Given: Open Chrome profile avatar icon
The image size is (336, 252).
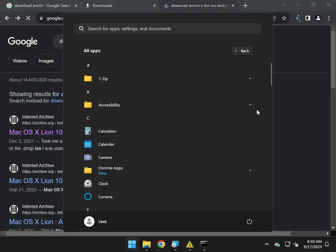Looking at the screenshot, I should (x=318, y=18).
